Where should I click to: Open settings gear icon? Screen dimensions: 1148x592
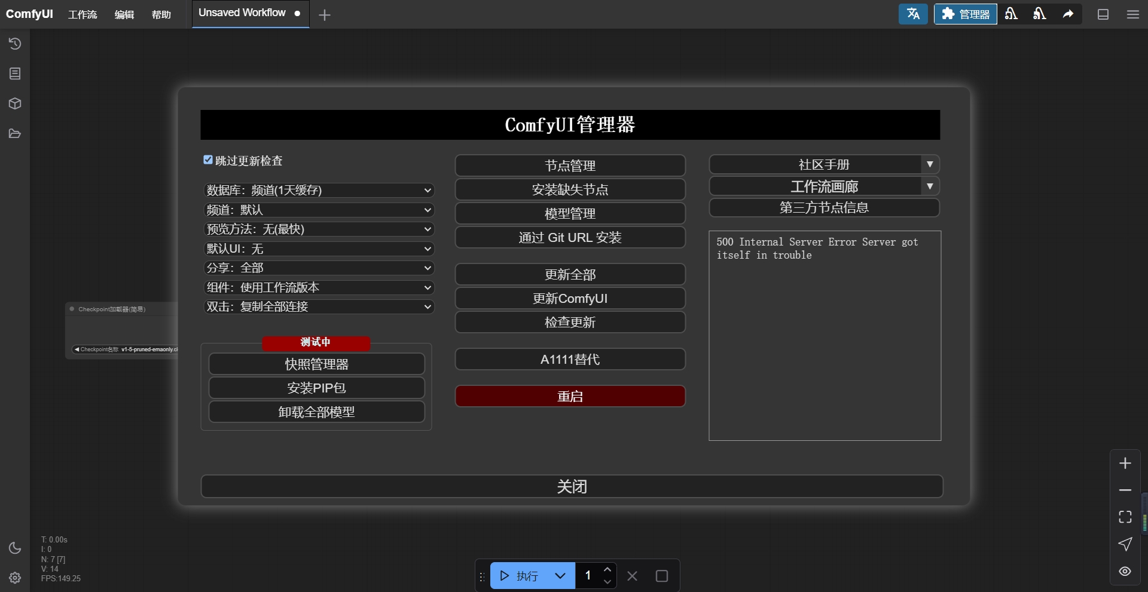point(15,578)
